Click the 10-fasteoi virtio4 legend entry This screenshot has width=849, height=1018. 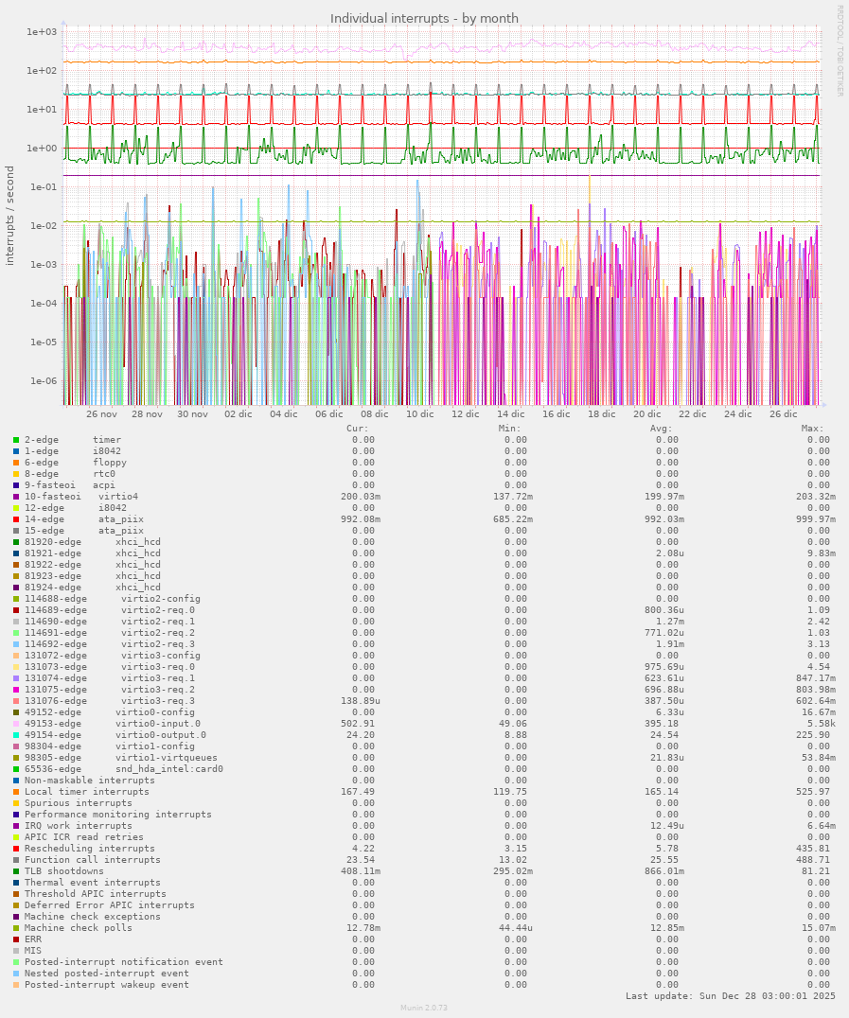pos(80,497)
